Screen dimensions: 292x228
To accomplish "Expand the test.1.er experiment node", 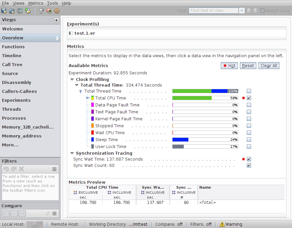I will click(x=71, y=33).
